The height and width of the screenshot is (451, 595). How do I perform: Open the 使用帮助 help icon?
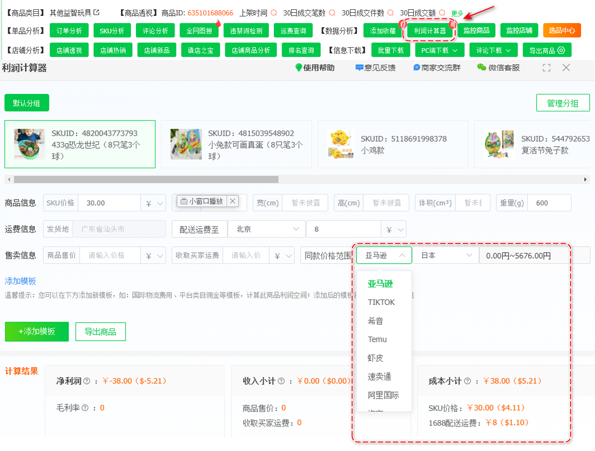pos(300,67)
